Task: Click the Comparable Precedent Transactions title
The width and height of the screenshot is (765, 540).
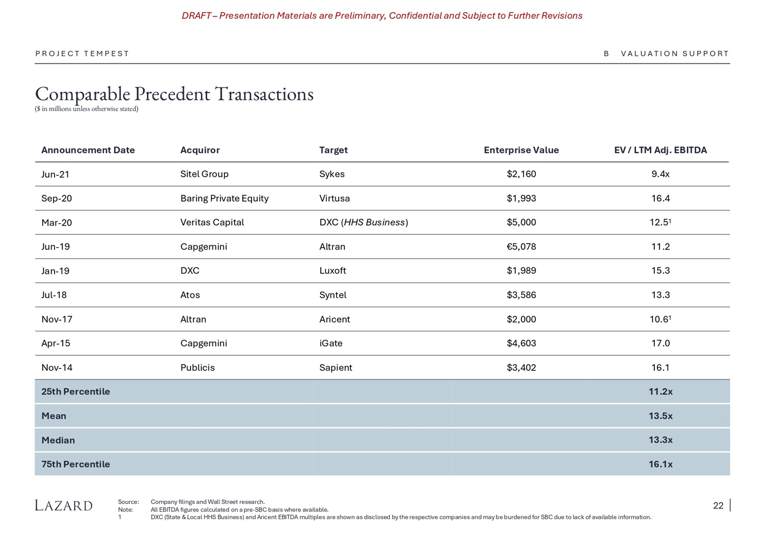Action: [174, 94]
